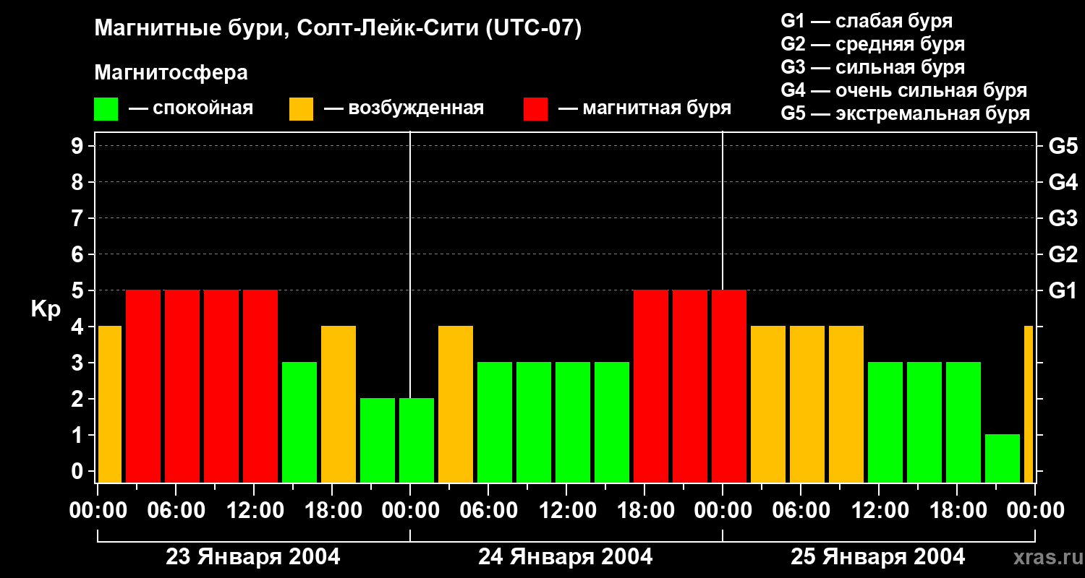Click the orange bar after midnight on 24 January

456,404
